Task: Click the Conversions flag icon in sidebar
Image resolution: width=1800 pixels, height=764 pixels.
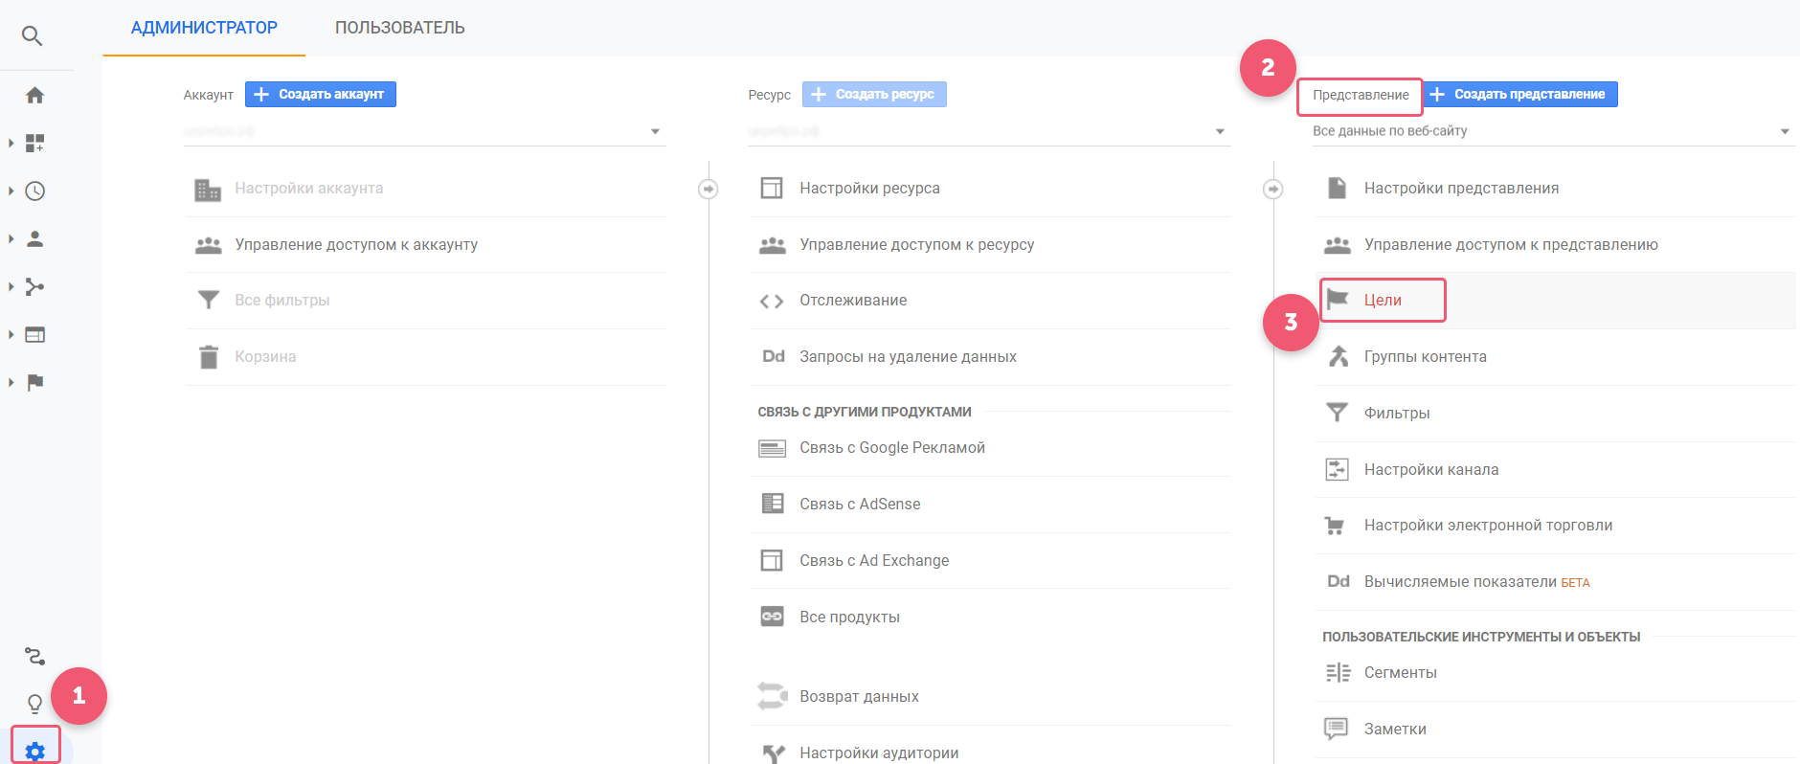Action: [x=34, y=382]
